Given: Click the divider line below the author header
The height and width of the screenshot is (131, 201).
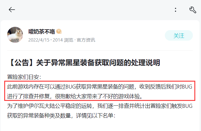Looking at the screenshot, I should tap(100, 51).
